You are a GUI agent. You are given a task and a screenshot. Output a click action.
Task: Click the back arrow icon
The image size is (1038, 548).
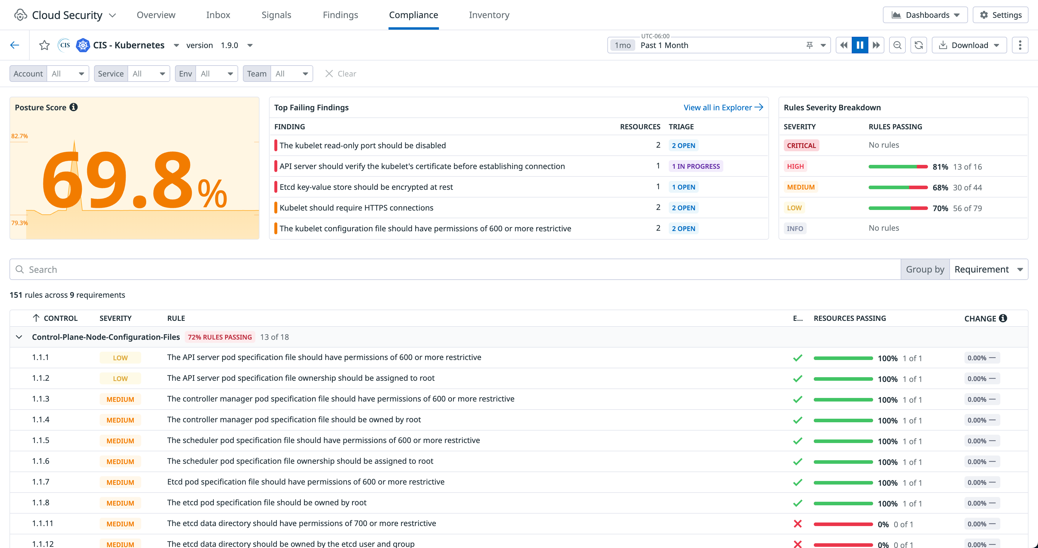(15, 45)
